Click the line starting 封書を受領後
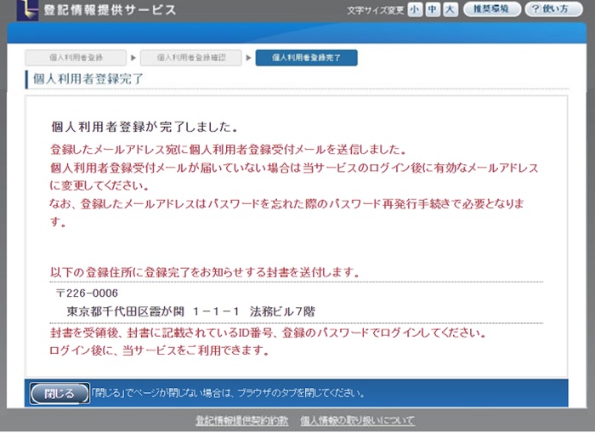Viewport: 595px width, 433px height. 268,333
